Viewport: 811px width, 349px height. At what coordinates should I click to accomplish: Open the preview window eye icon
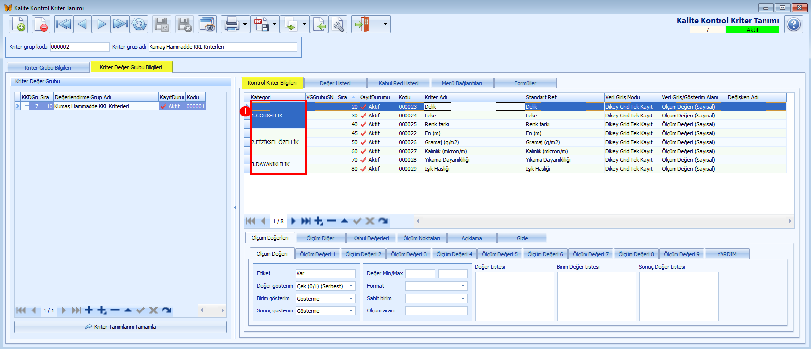pyautogui.click(x=207, y=24)
